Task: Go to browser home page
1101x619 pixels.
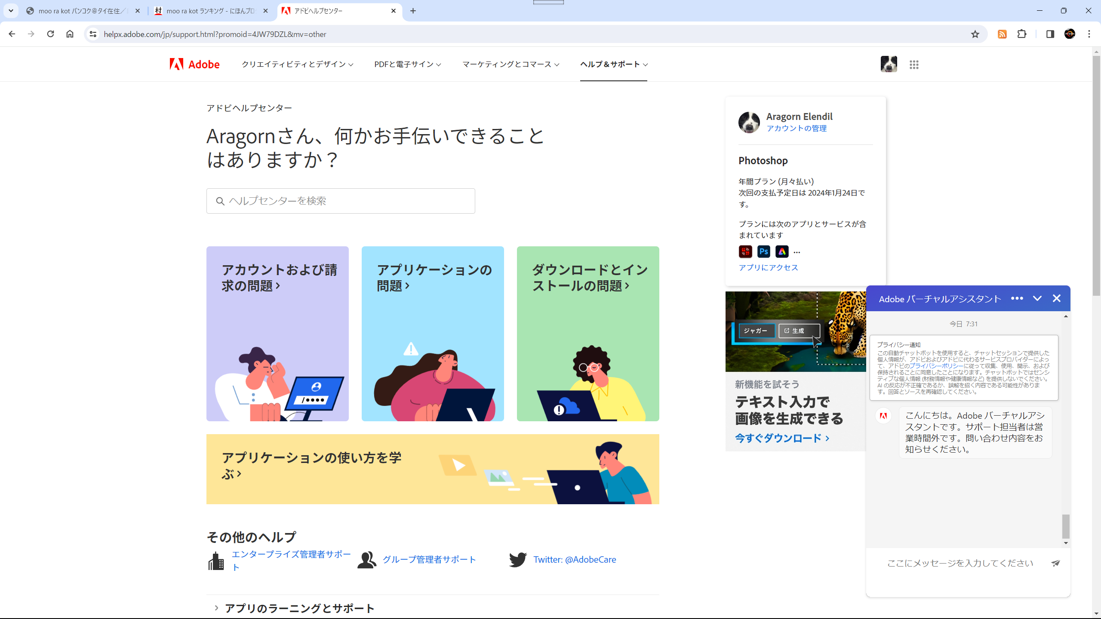Action: [70, 34]
